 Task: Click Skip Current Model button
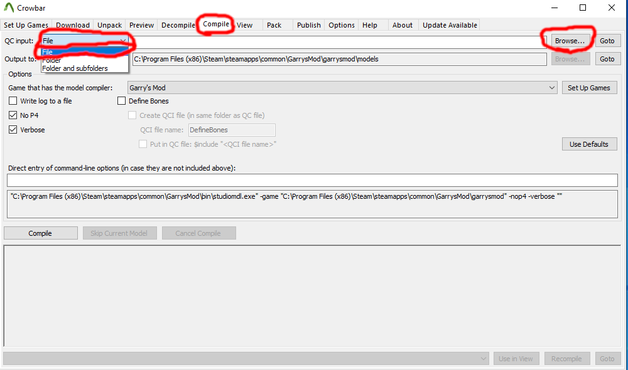(x=119, y=233)
